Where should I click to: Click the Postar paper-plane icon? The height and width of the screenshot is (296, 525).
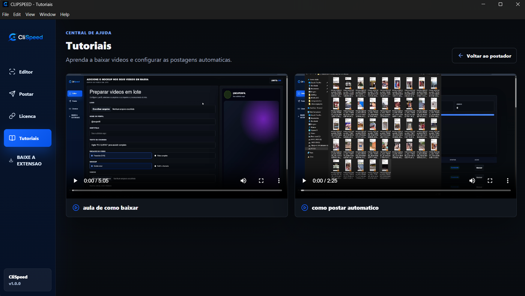12,94
